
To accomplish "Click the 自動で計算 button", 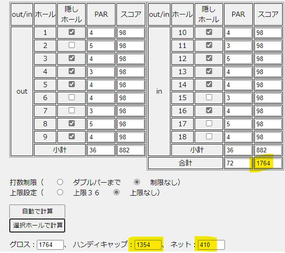I will 37,211.
